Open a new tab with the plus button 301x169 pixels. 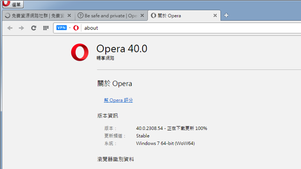[226, 15]
